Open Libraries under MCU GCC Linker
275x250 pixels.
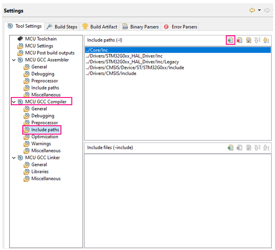[x=36, y=172]
